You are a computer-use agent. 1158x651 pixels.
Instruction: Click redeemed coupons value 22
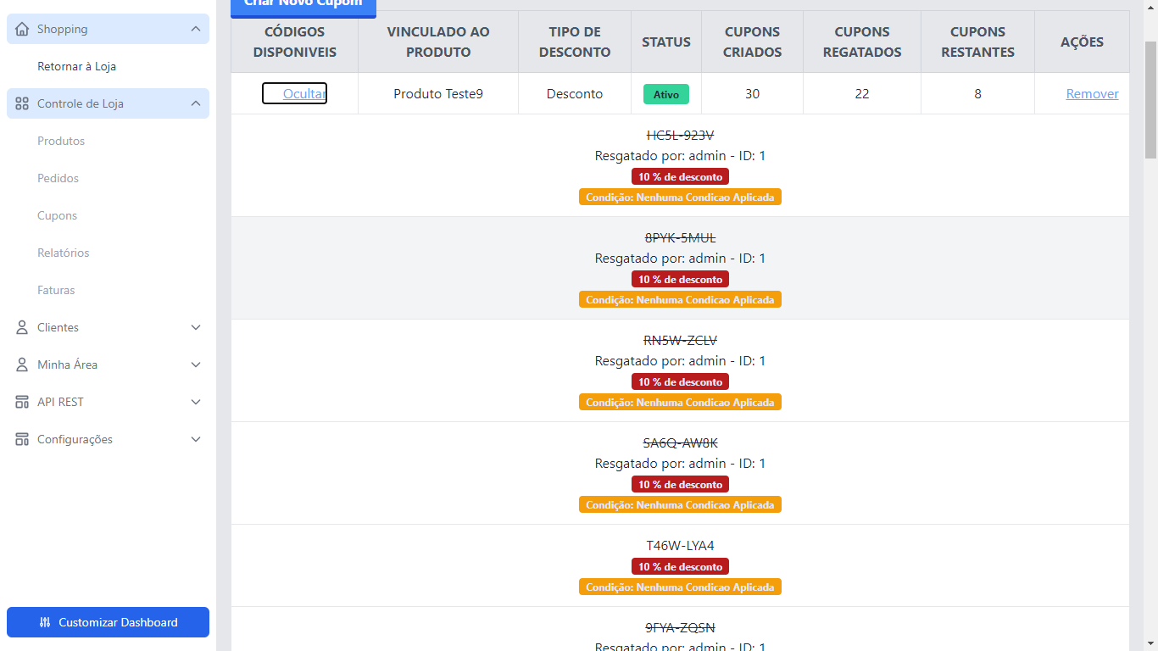[862, 93]
